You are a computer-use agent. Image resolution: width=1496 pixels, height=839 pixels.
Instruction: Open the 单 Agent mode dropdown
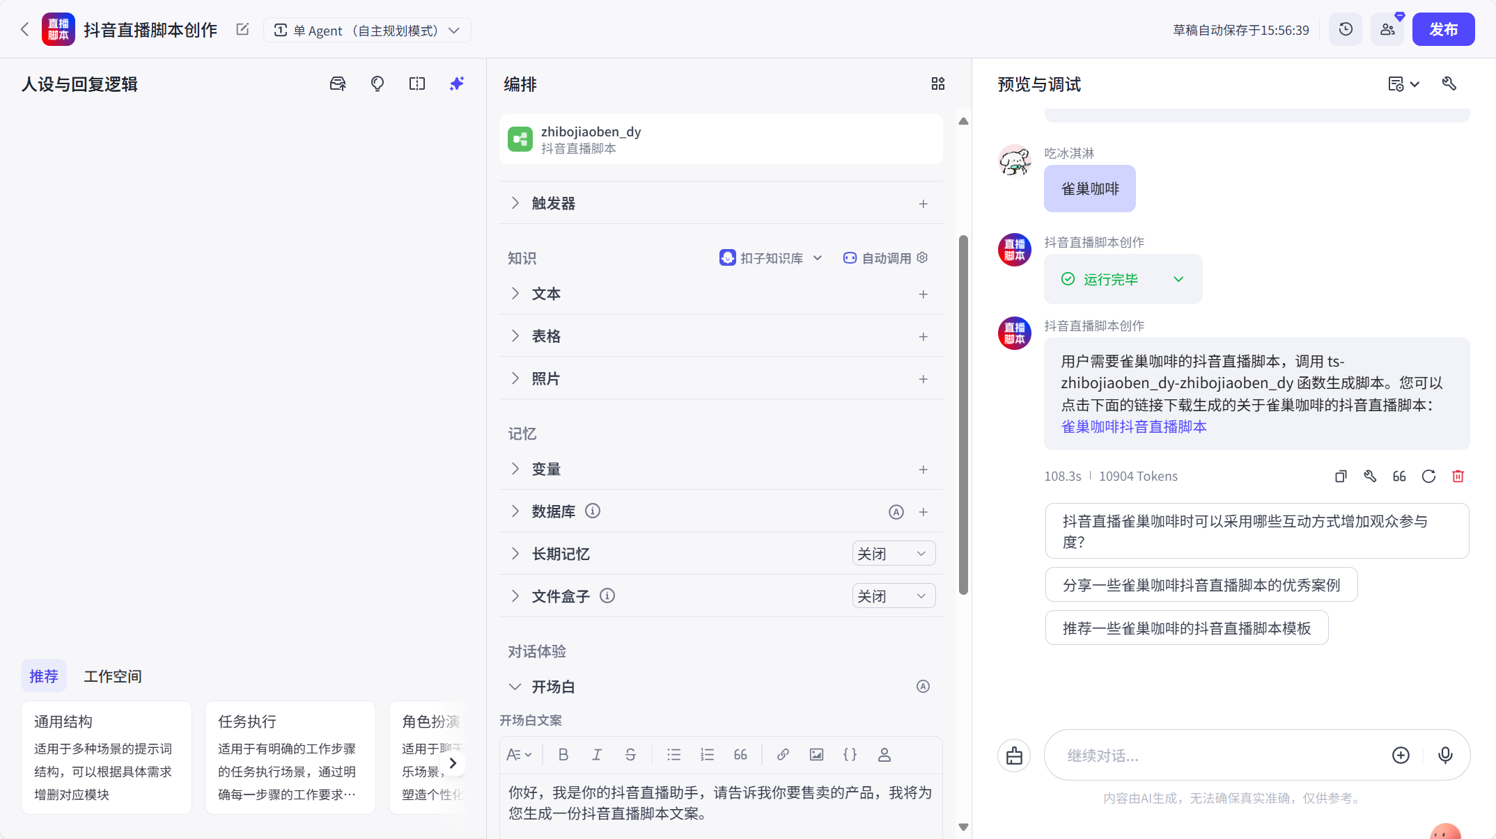pyautogui.click(x=368, y=30)
